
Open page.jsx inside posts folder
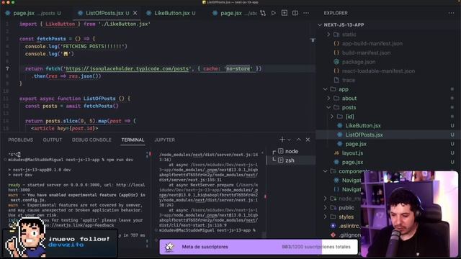[356, 144]
